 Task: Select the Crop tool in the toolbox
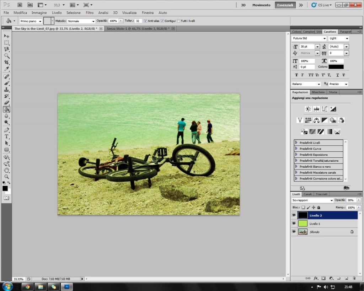click(6, 62)
